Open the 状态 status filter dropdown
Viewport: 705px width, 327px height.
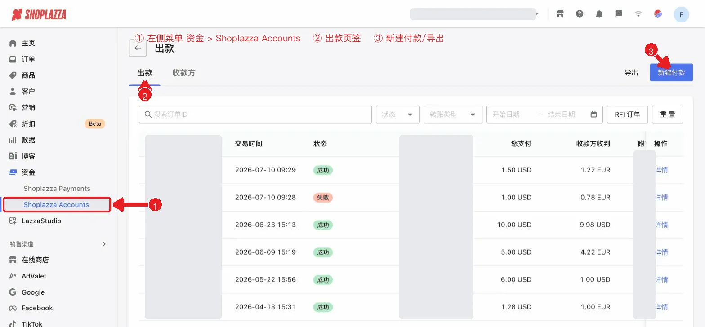pyautogui.click(x=398, y=115)
